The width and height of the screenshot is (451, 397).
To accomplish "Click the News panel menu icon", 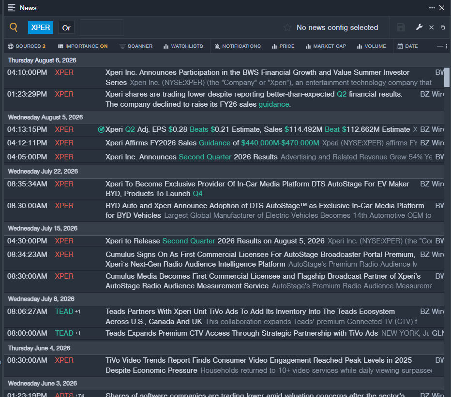I will (12, 8).
